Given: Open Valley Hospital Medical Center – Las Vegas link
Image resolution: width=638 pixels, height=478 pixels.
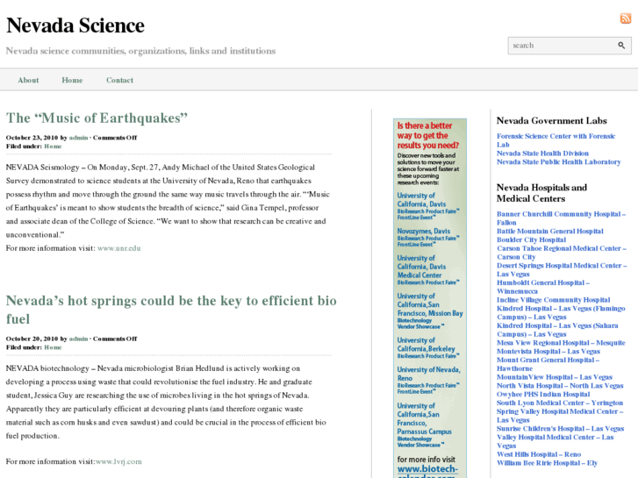Looking at the screenshot, I should [x=555, y=441].
